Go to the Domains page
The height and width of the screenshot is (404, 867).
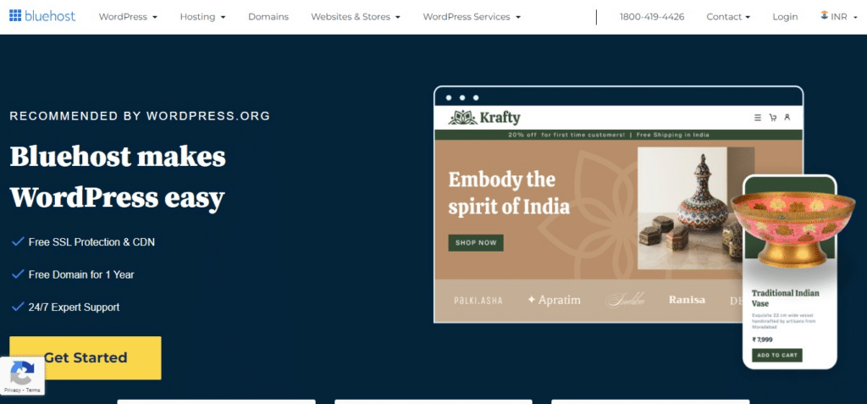(268, 17)
